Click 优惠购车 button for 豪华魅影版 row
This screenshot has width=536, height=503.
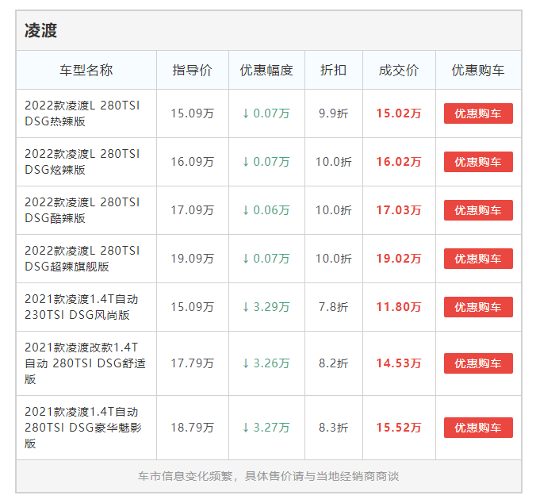478,428
